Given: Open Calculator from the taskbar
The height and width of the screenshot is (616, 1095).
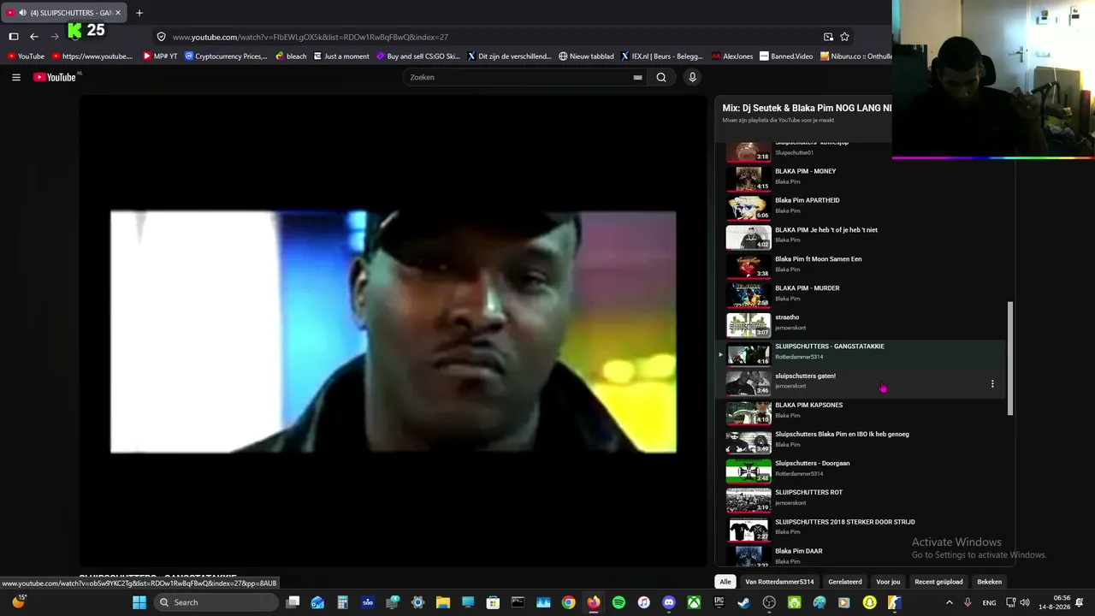Looking at the screenshot, I should pyautogui.click(x=342, y=602).
